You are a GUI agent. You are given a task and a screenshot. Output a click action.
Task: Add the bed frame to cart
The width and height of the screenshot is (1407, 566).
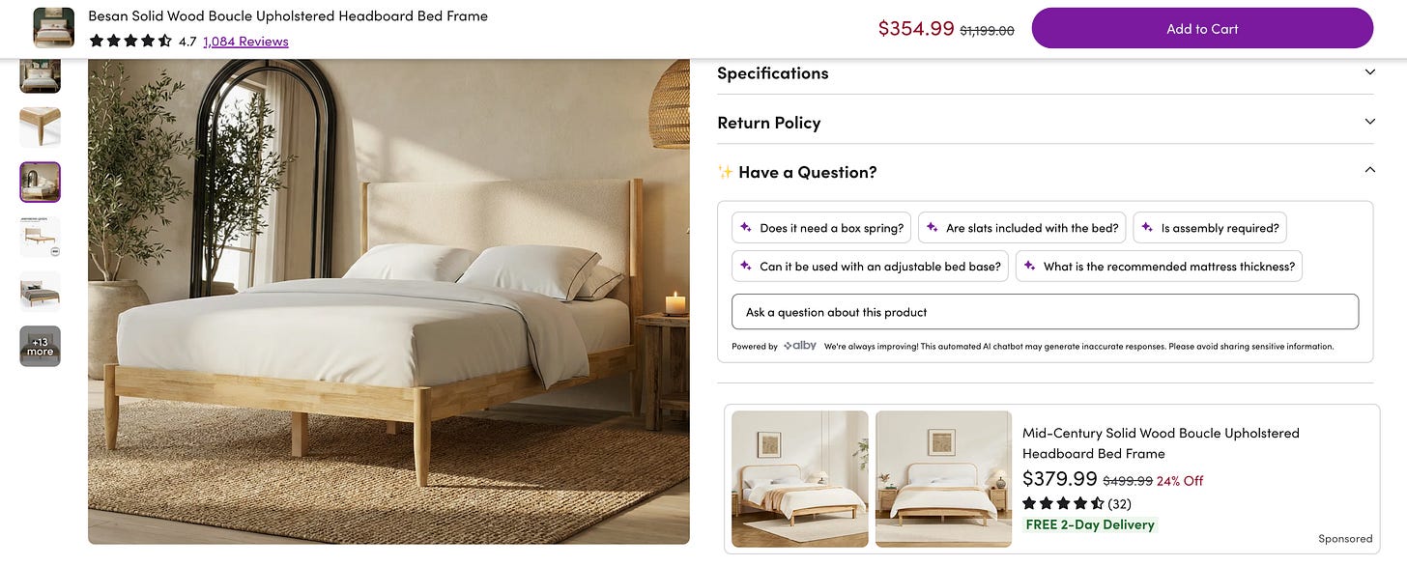coord(1202,28)
